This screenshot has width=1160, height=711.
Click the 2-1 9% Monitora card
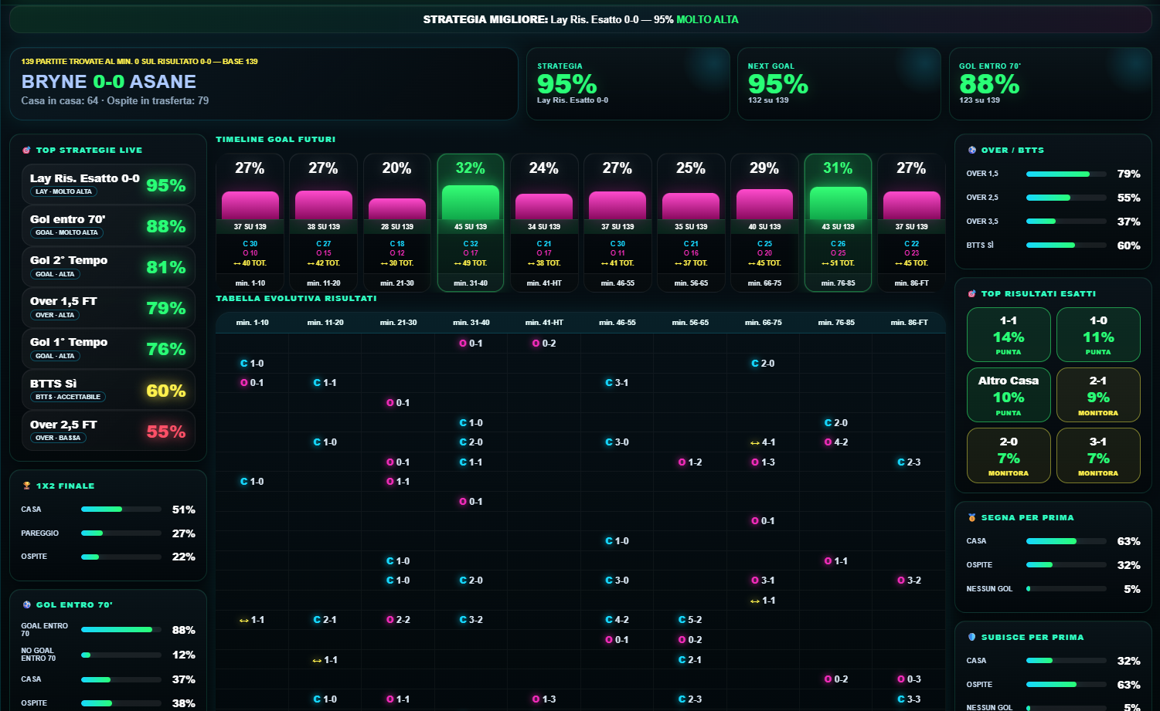[x=1098, y=394]
